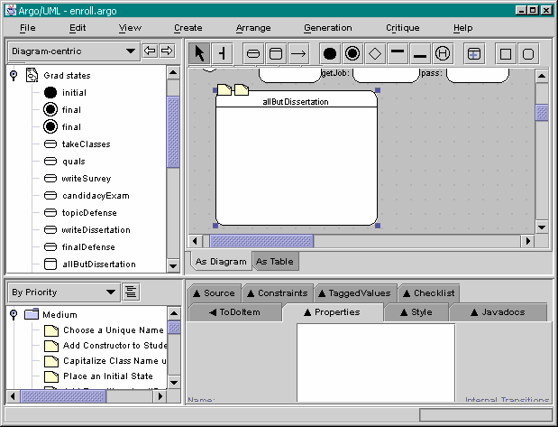Click the flat-list toggle beside By Priority
The width and height of the screenshot is (558, 427).
tap(131, 292)
